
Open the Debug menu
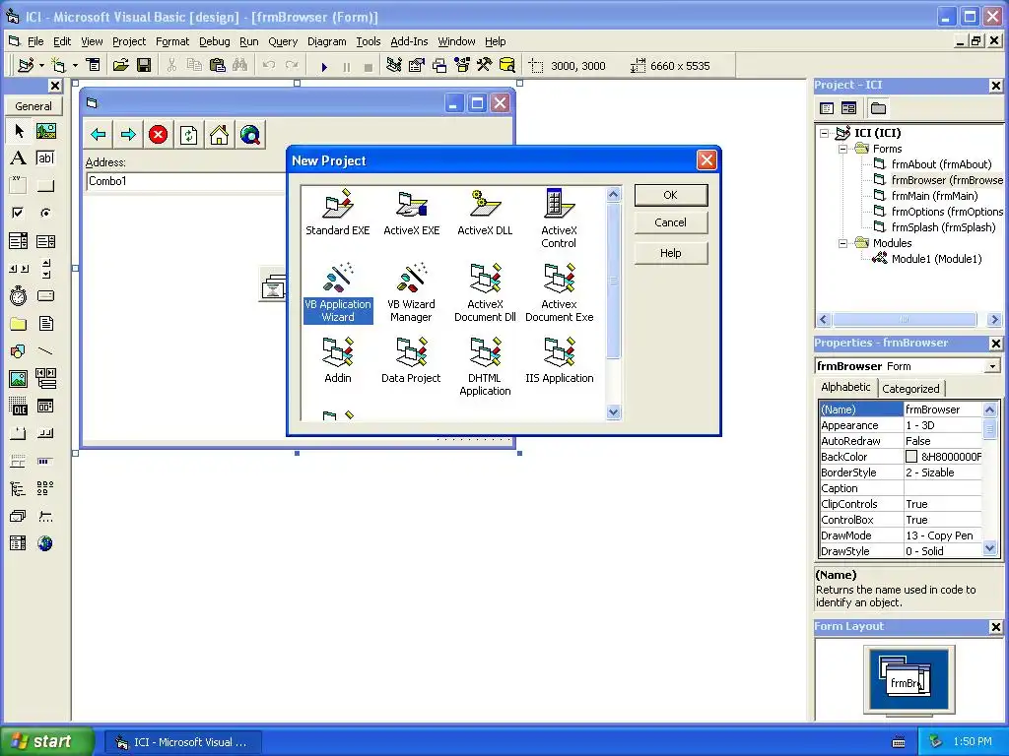tap(214, 41)
